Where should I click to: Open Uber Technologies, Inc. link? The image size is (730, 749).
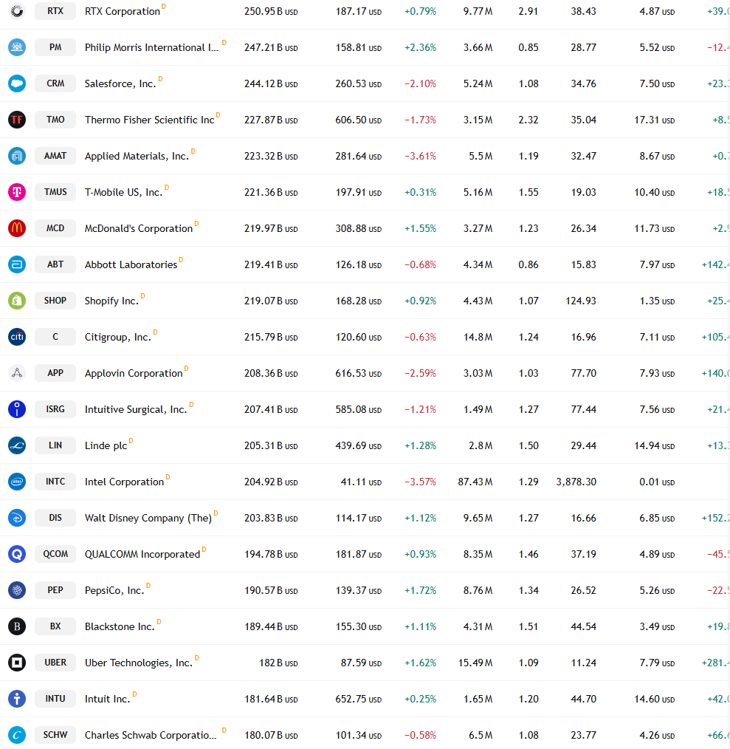coord(139,663)
